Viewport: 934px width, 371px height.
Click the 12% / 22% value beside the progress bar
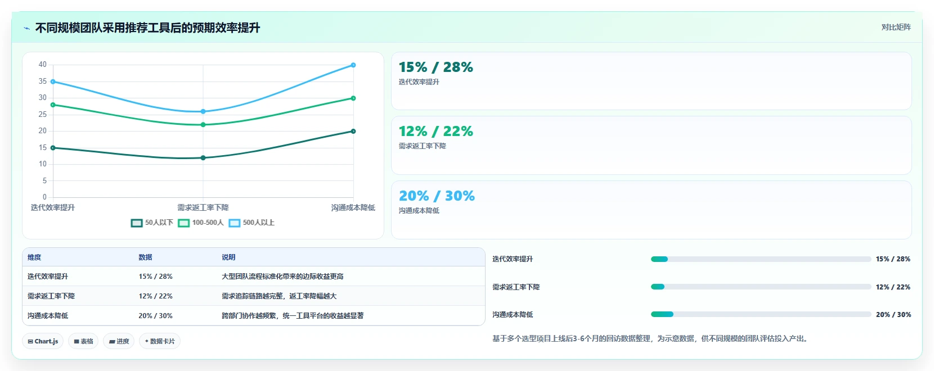coord(893,287)
